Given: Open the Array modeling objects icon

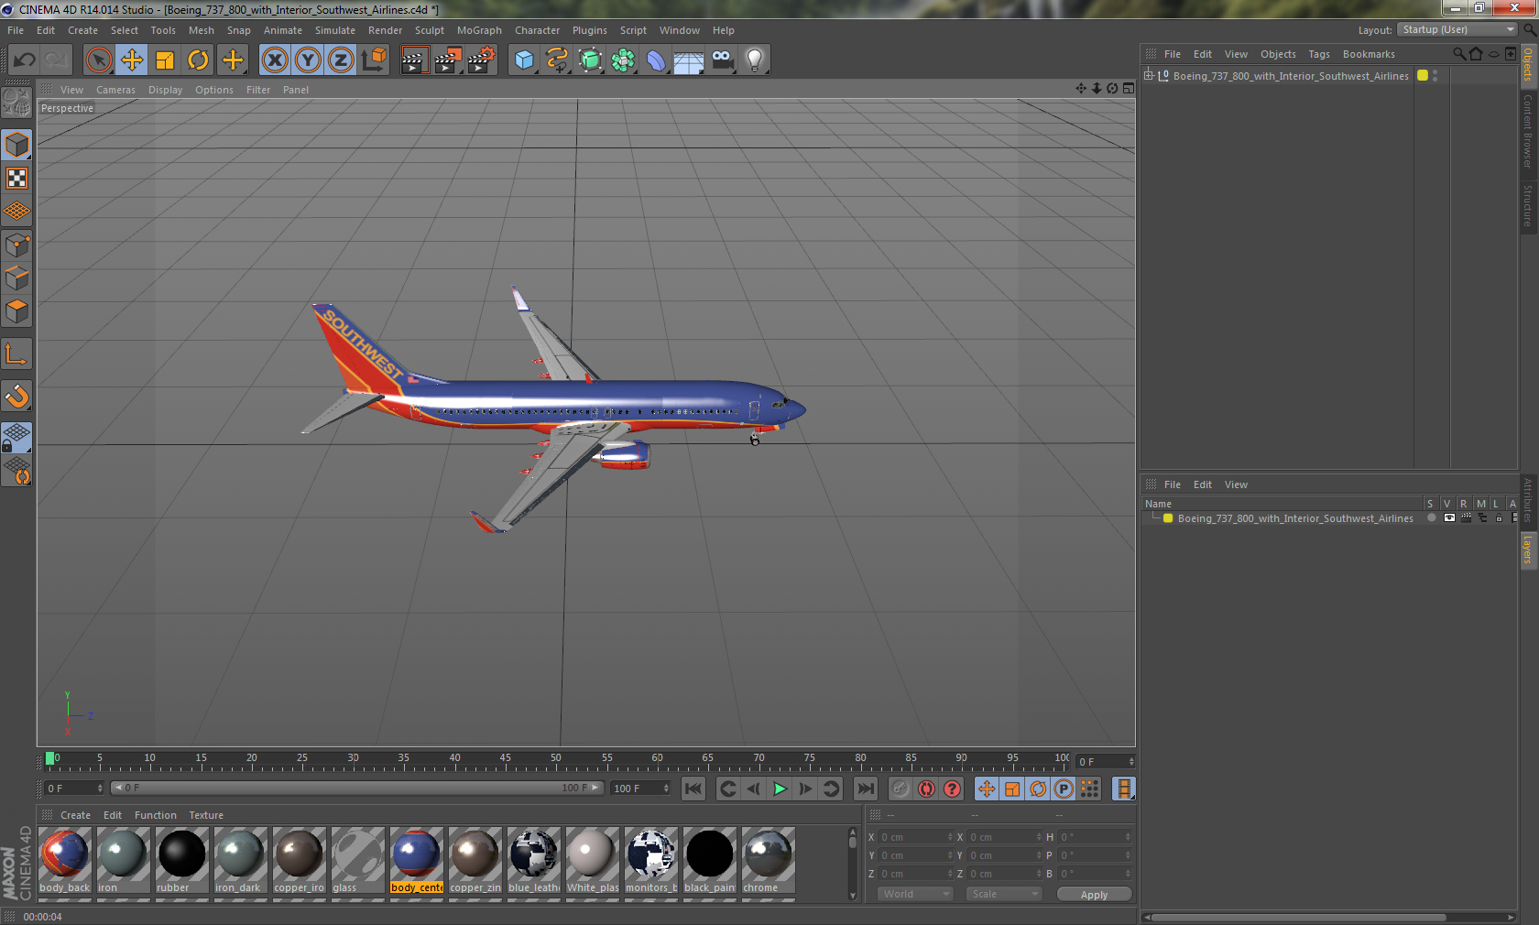Looking at the screenshot, I should coord(623,60).
